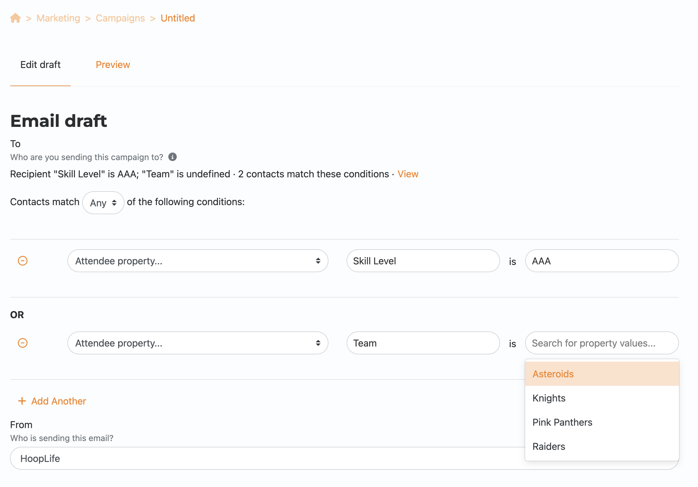Click the View contacts link
698x487 pixels.
(x=408, y=174)
